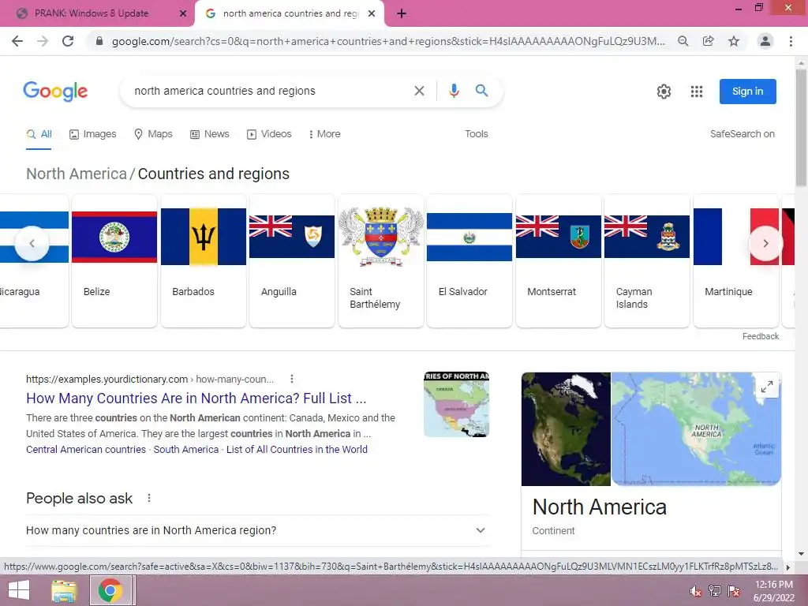The width and height of the screenshot is (808, 606).
Task: Switch to News results
Action: tap(210, 134)
